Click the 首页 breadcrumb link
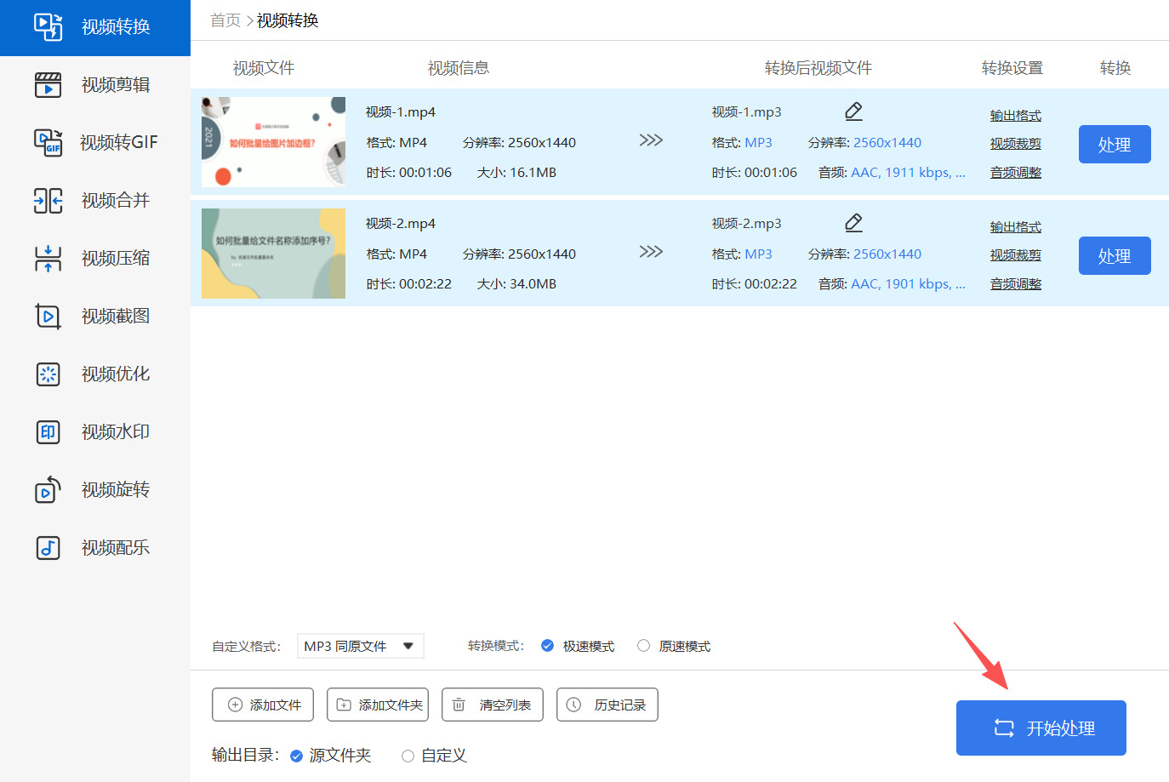 (225, 20)
